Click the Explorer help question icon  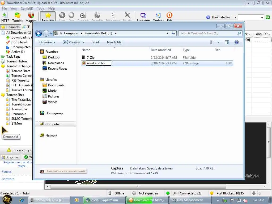(x=236, y=42)
